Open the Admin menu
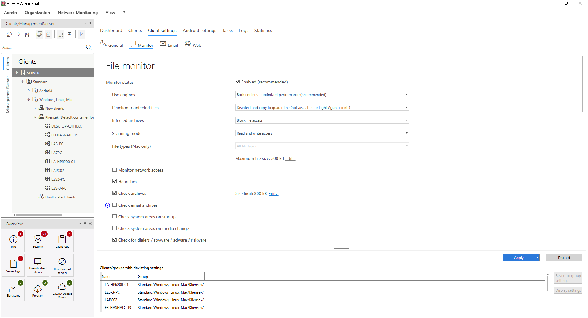588x318 pixels. pyautogui.click(x=10, y=13)
